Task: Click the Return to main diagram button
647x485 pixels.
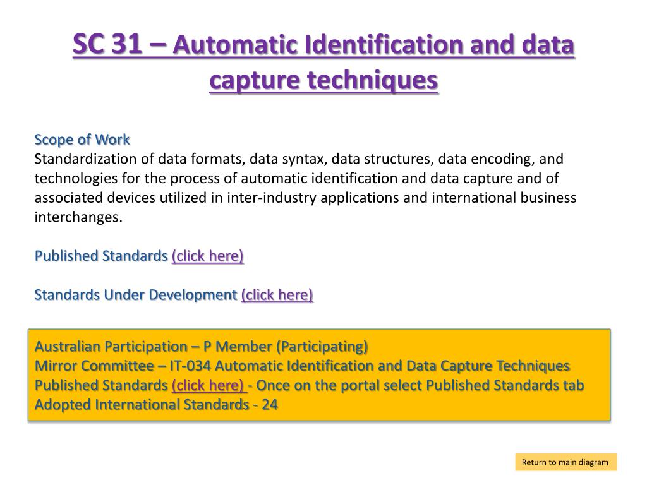Action: [x=565, y=462]
